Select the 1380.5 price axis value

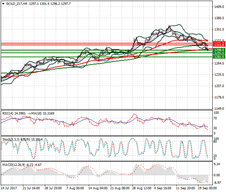[x=219, y=18]
